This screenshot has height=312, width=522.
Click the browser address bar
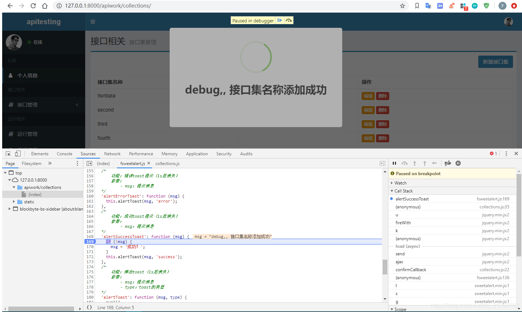(x=144, y=6)
